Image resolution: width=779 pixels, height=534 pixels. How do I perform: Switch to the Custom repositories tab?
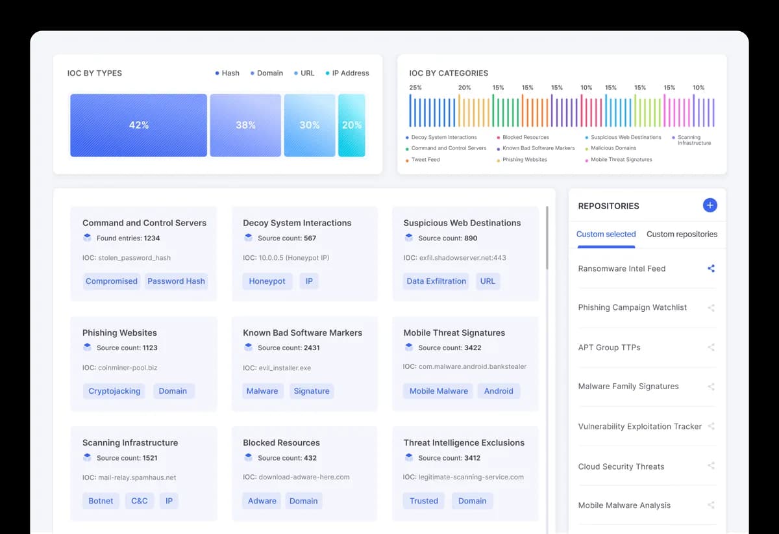(x=682, y=234)
